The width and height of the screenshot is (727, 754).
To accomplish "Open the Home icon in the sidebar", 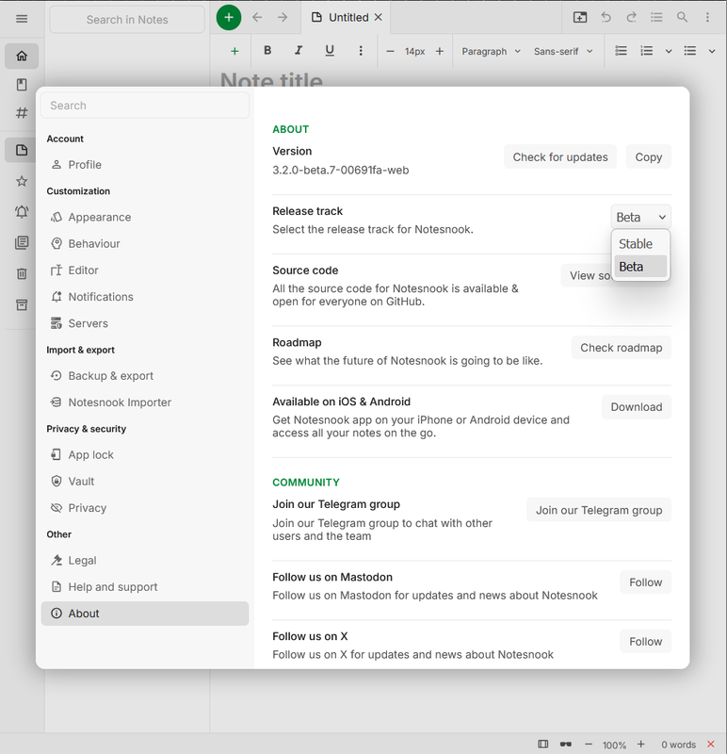I will click(22, 56).
